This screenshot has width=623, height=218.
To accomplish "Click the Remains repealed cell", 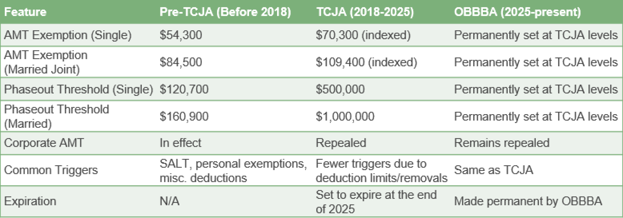I will pyautogui.click(x=502, y=143).
